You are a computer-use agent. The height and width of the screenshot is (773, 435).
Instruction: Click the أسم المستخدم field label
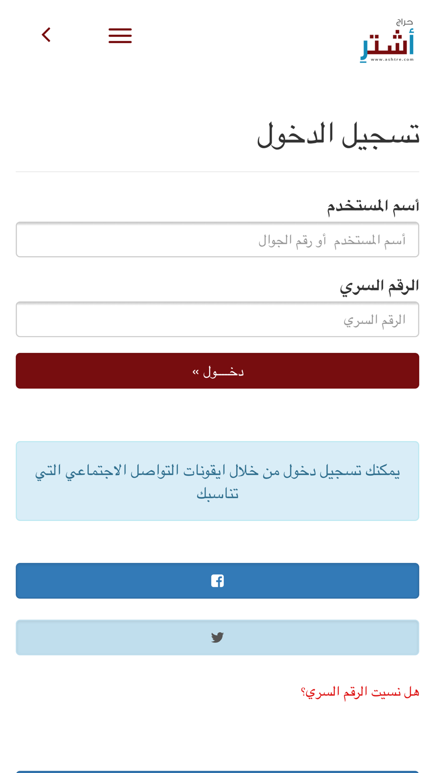click(373, 206)
